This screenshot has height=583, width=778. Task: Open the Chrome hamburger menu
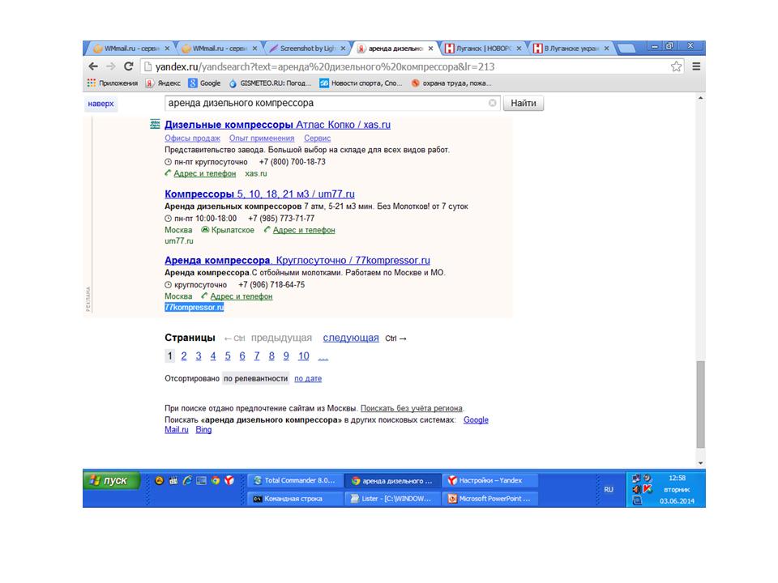pos(696,66)
